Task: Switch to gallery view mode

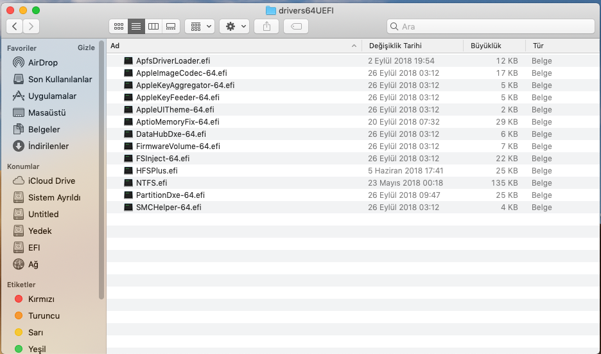Action: (x=170, y=26)
